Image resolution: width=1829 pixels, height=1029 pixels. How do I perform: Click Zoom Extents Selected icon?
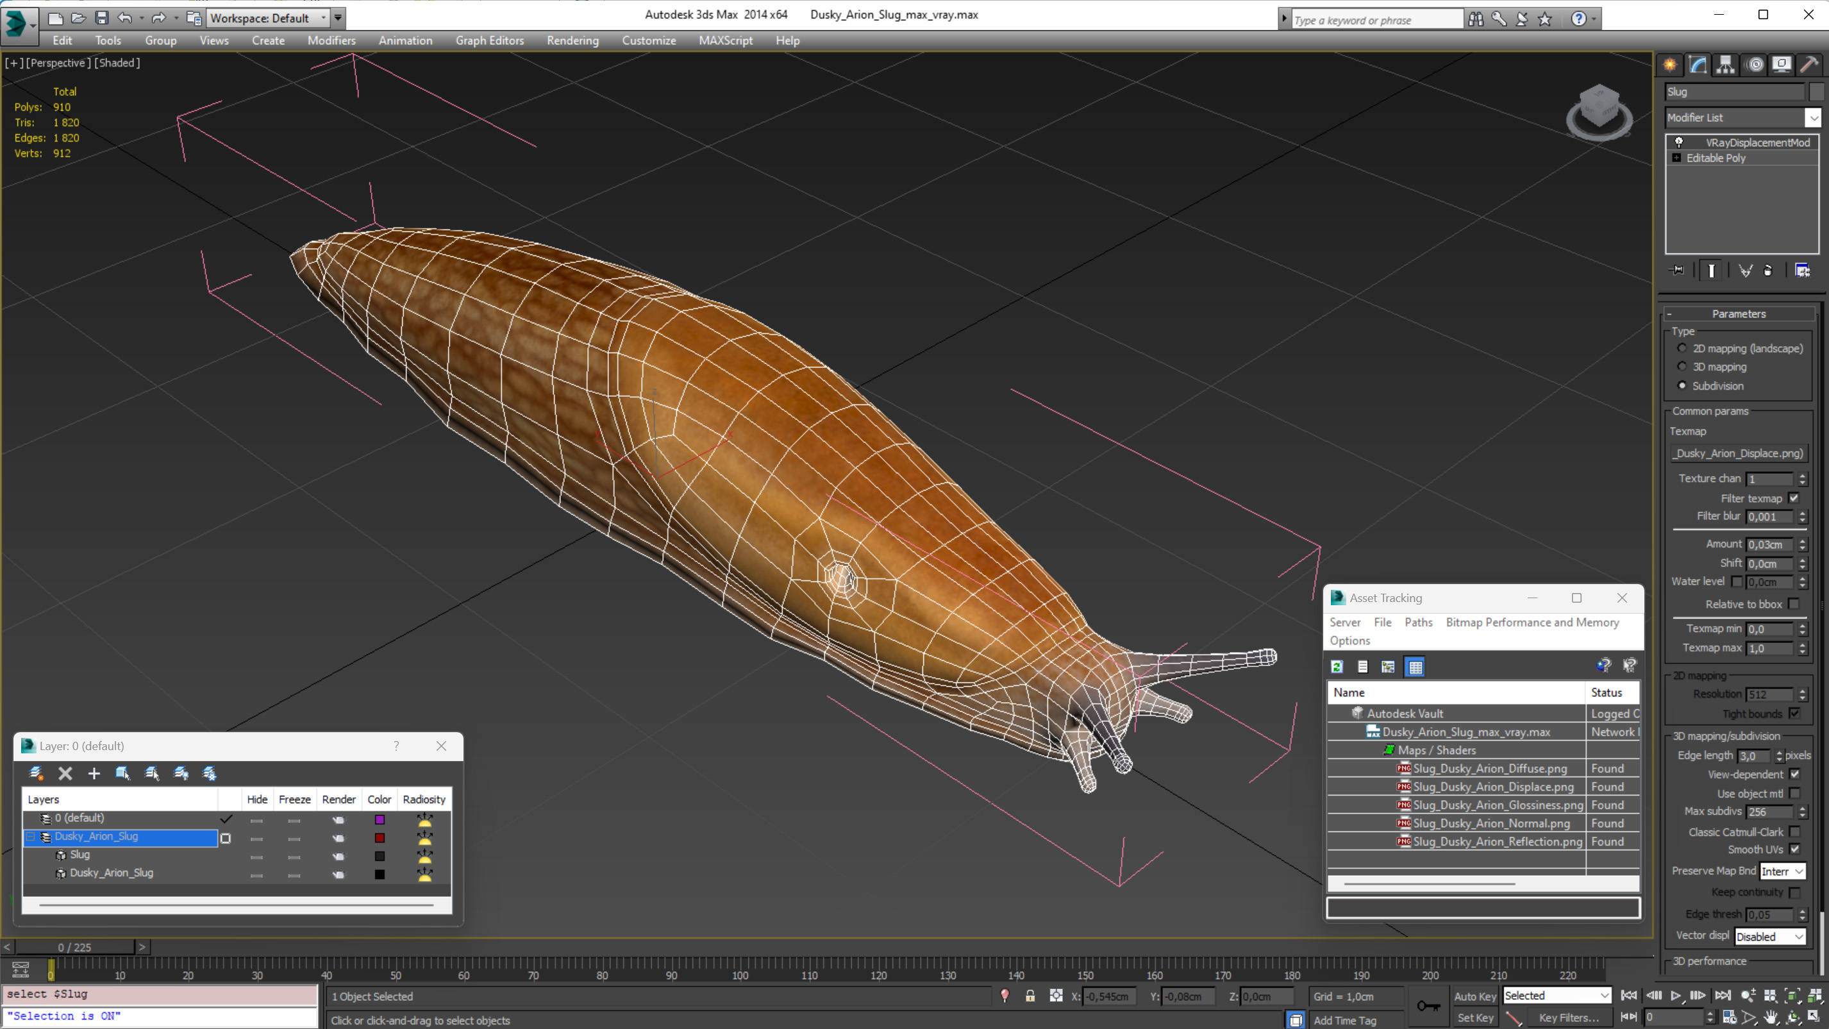[1793, 996]
